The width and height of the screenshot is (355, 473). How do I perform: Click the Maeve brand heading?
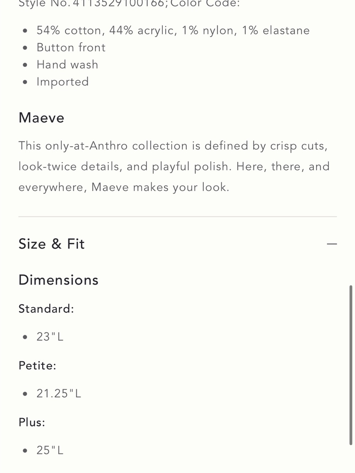click(x=42, y=118)
